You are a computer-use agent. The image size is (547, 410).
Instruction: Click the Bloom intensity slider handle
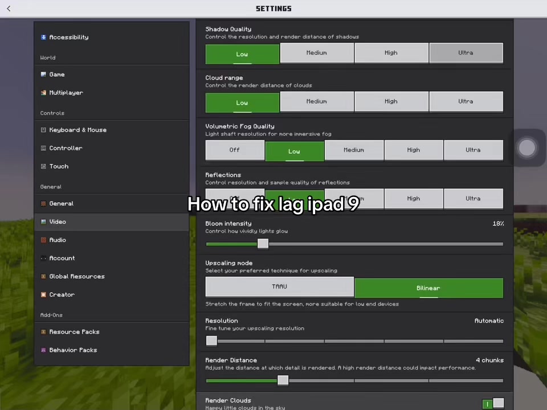pos(263,244)
